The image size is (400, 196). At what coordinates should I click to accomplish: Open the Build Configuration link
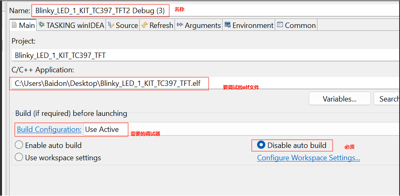[49, 129]
